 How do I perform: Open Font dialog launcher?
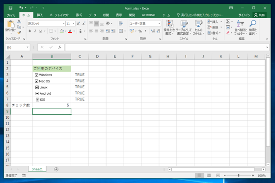click(85, 39)
